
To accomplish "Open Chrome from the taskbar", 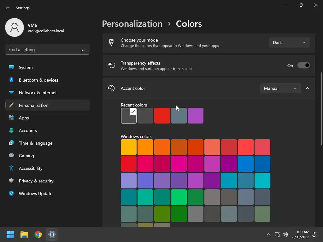I will [38, 234].
